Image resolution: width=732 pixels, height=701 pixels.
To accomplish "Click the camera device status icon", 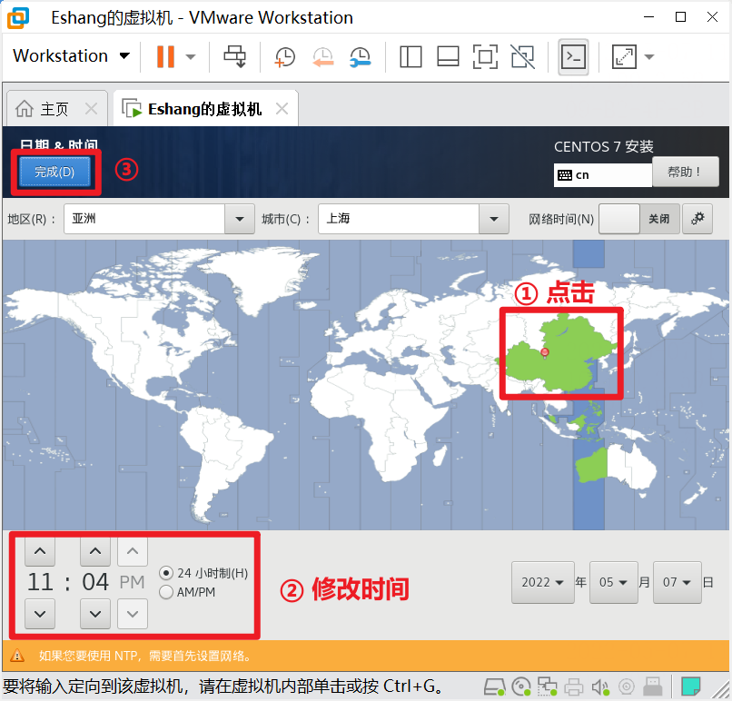I will tap(627, 686).
